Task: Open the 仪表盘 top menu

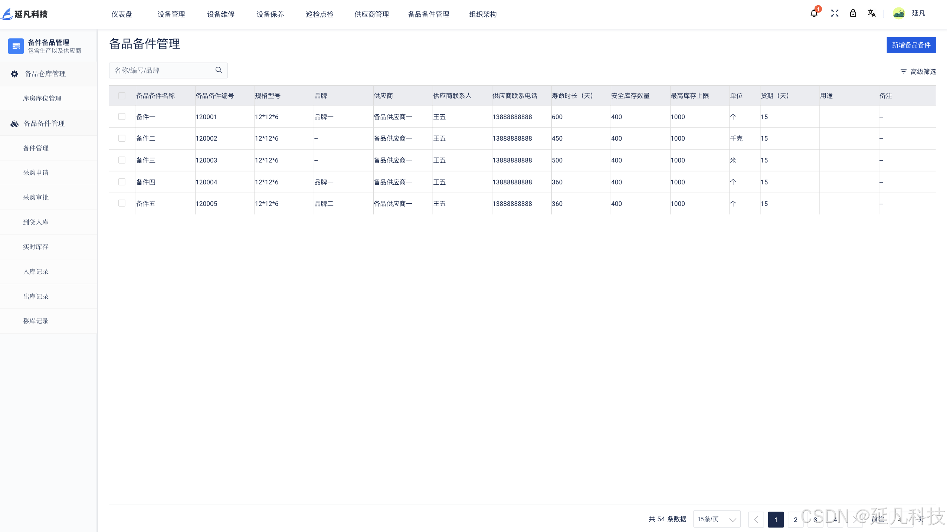Action: pos(122,14)
